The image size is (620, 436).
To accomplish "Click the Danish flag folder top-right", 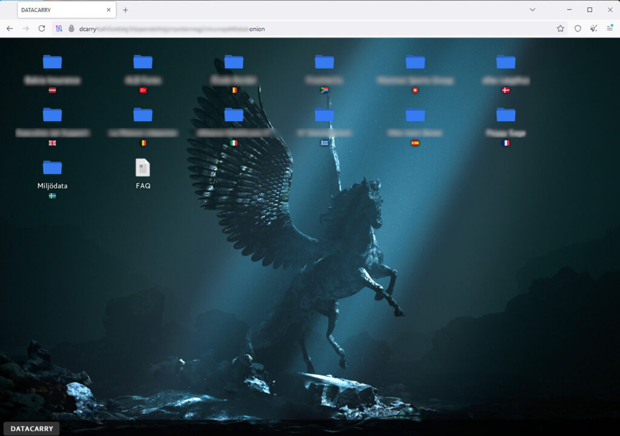I will click(506, 62).
